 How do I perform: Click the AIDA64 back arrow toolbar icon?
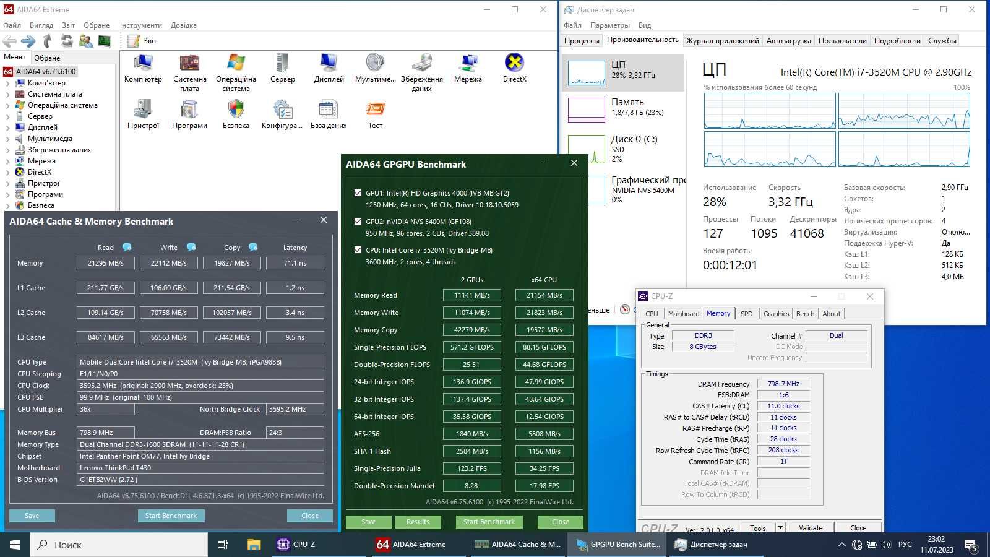[x=10, y=41]
